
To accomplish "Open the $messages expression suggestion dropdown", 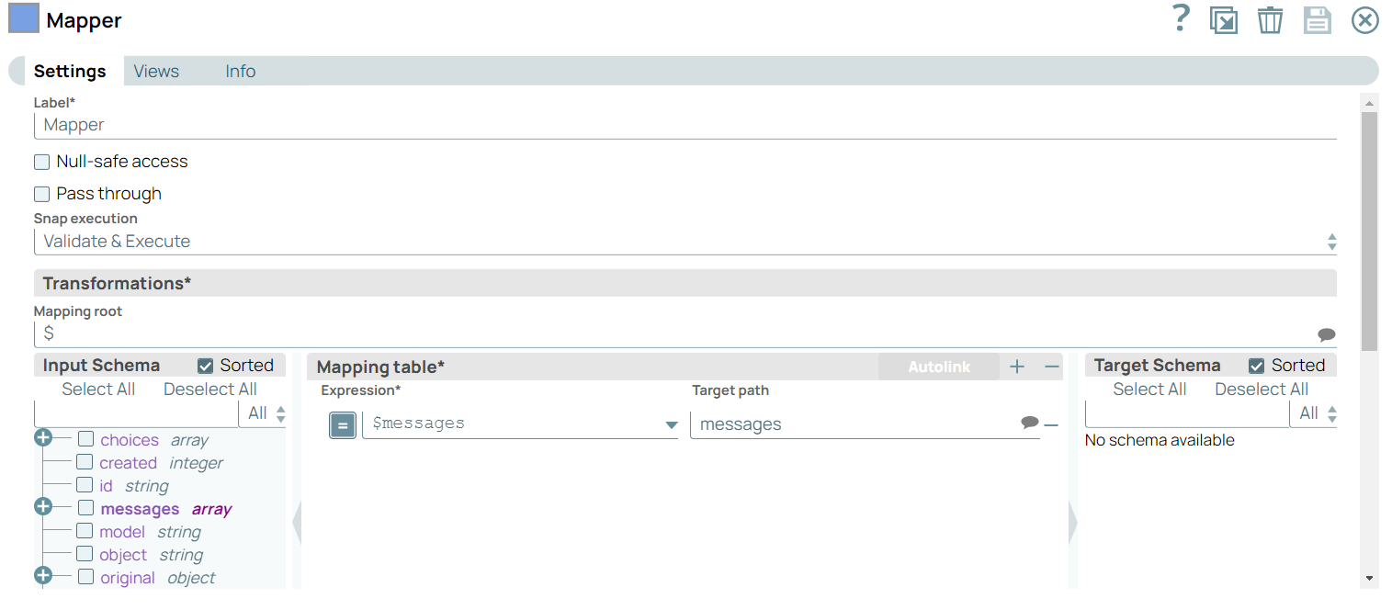I will [x=669, y=424].
